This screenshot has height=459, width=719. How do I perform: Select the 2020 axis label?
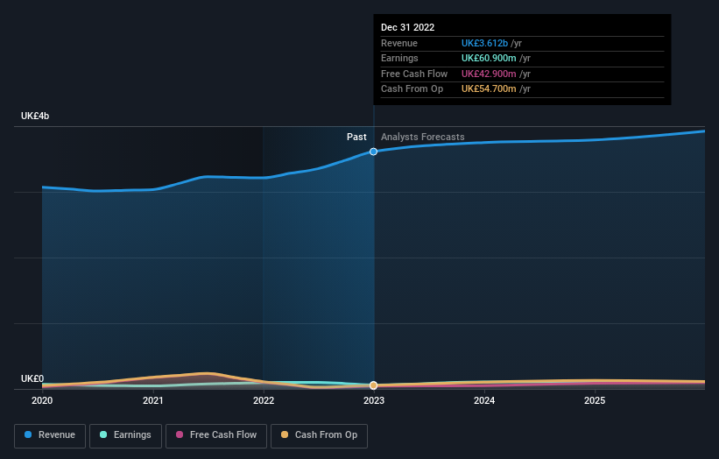(x=42, y=401)
